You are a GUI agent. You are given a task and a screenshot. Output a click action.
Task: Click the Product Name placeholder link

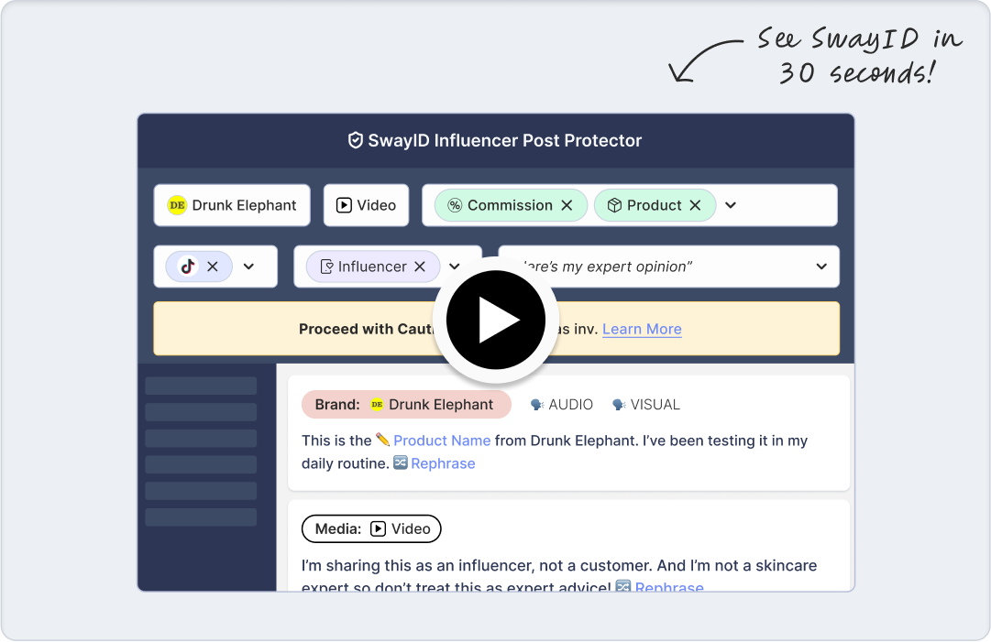click(x=442, y=441)
